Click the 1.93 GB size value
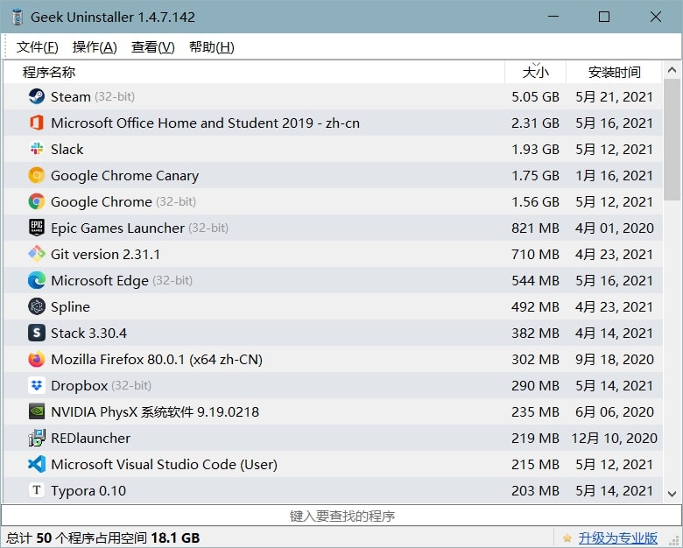Screen dimensions: 683x548 [535, 149]
